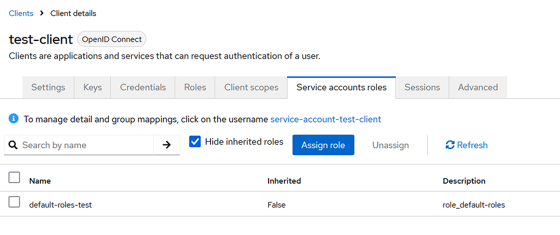Switch to the Advanced tab
560x235 pixels.
coord(478,87)
